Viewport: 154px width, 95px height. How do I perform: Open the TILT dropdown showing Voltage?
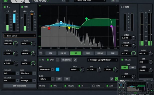34,80
